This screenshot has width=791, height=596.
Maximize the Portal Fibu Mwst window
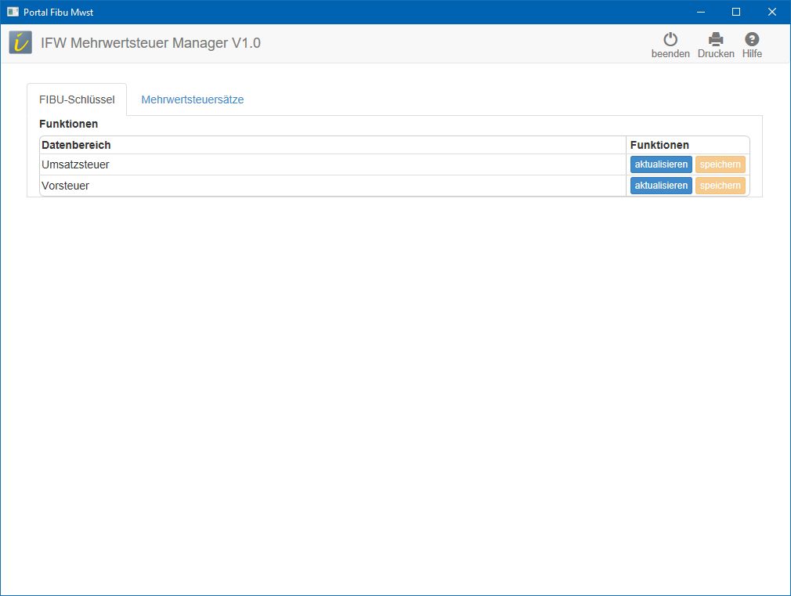(x=736, y=12)
